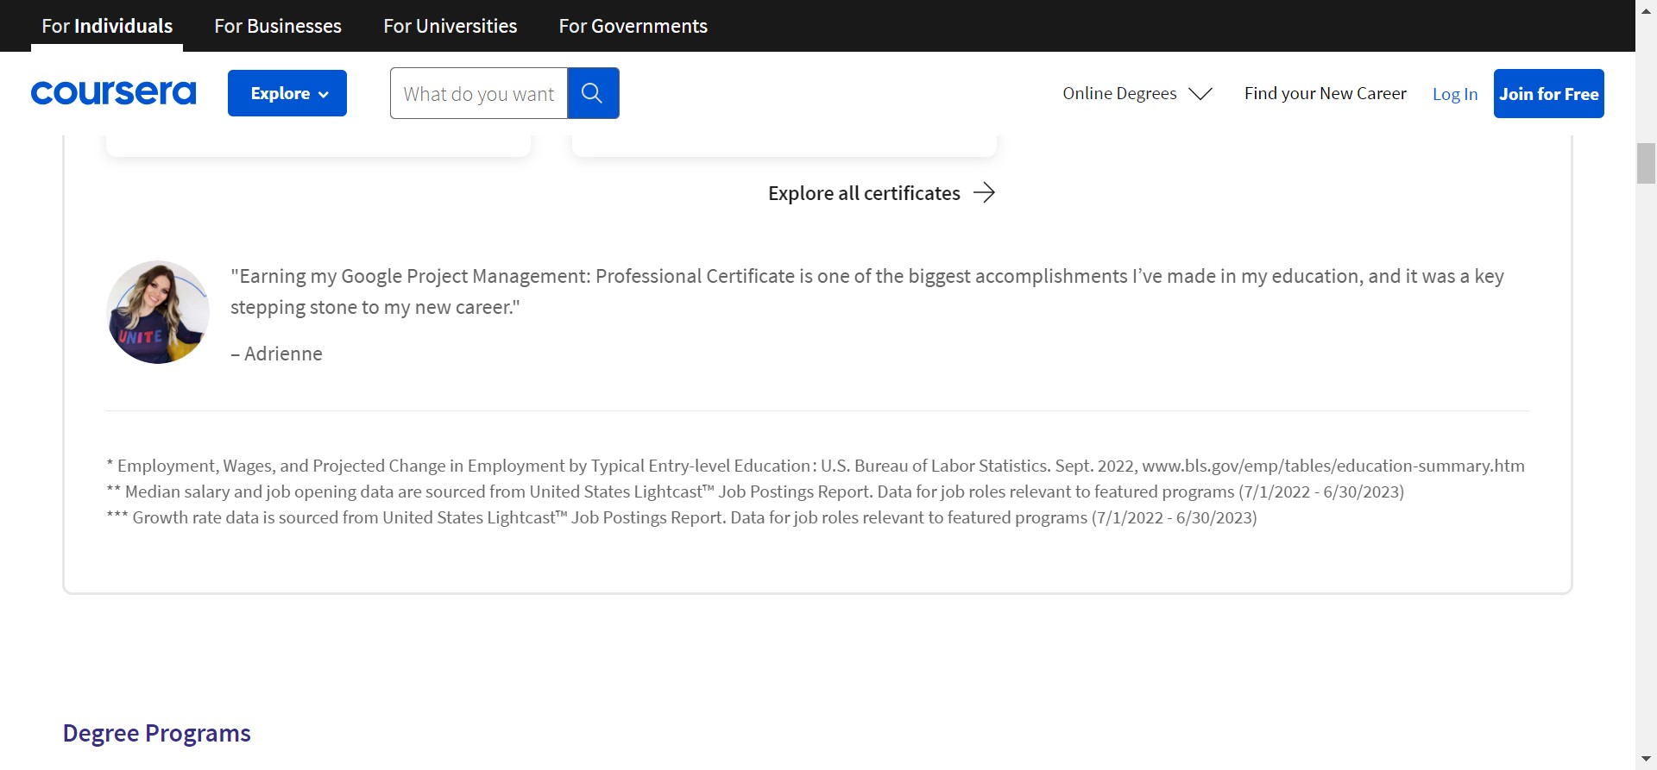The height and width of the screenshot is (770, 1657).
Task: Click the Log In link
Action: click(1454, 94)
